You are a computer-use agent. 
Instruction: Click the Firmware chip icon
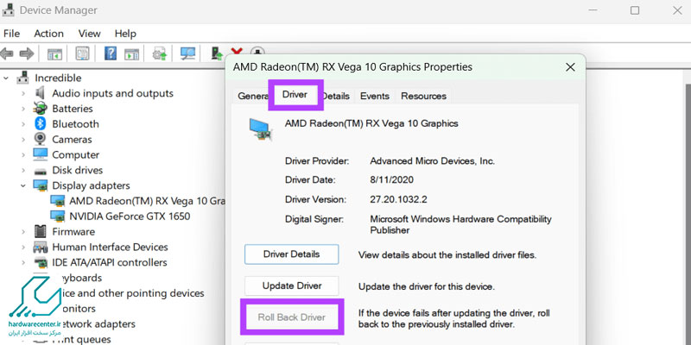tap(40, 231)
